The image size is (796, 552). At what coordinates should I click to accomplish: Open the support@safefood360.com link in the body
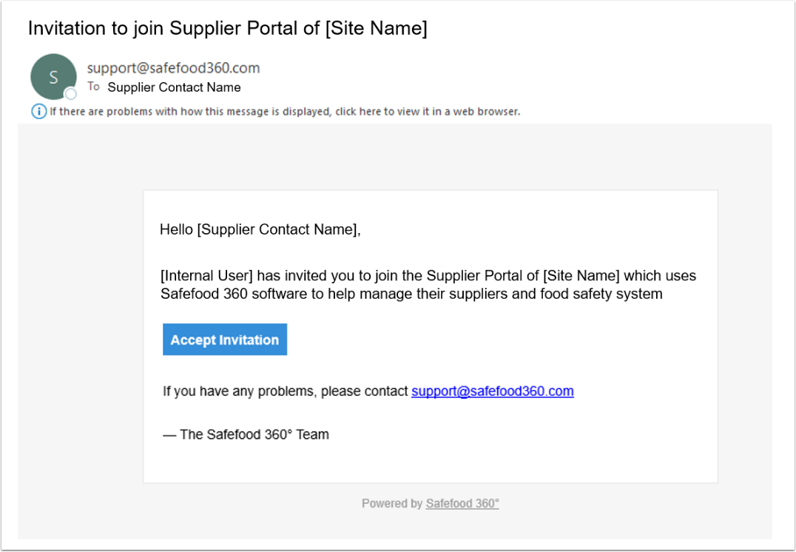point(492,391)
